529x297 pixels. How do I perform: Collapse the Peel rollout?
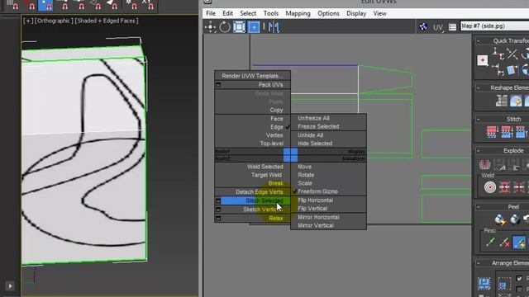479,207
